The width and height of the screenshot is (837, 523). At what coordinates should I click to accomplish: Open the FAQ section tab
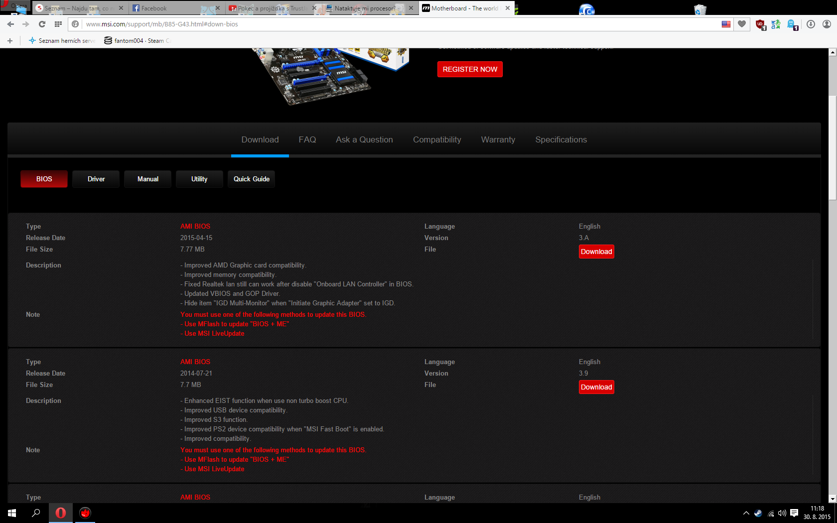coord(307,140)
